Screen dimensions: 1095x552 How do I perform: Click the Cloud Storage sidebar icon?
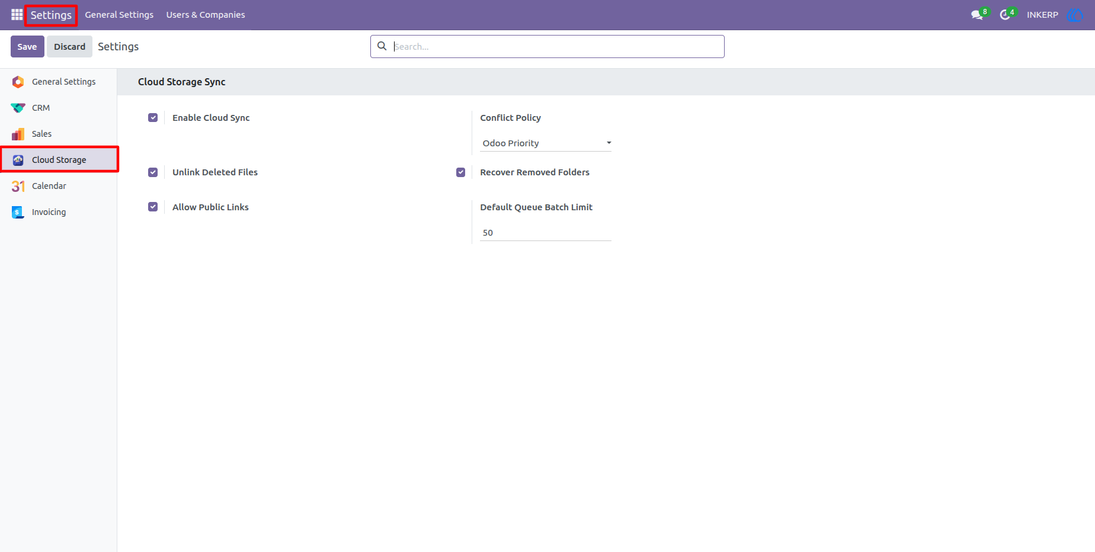point(18,160)
